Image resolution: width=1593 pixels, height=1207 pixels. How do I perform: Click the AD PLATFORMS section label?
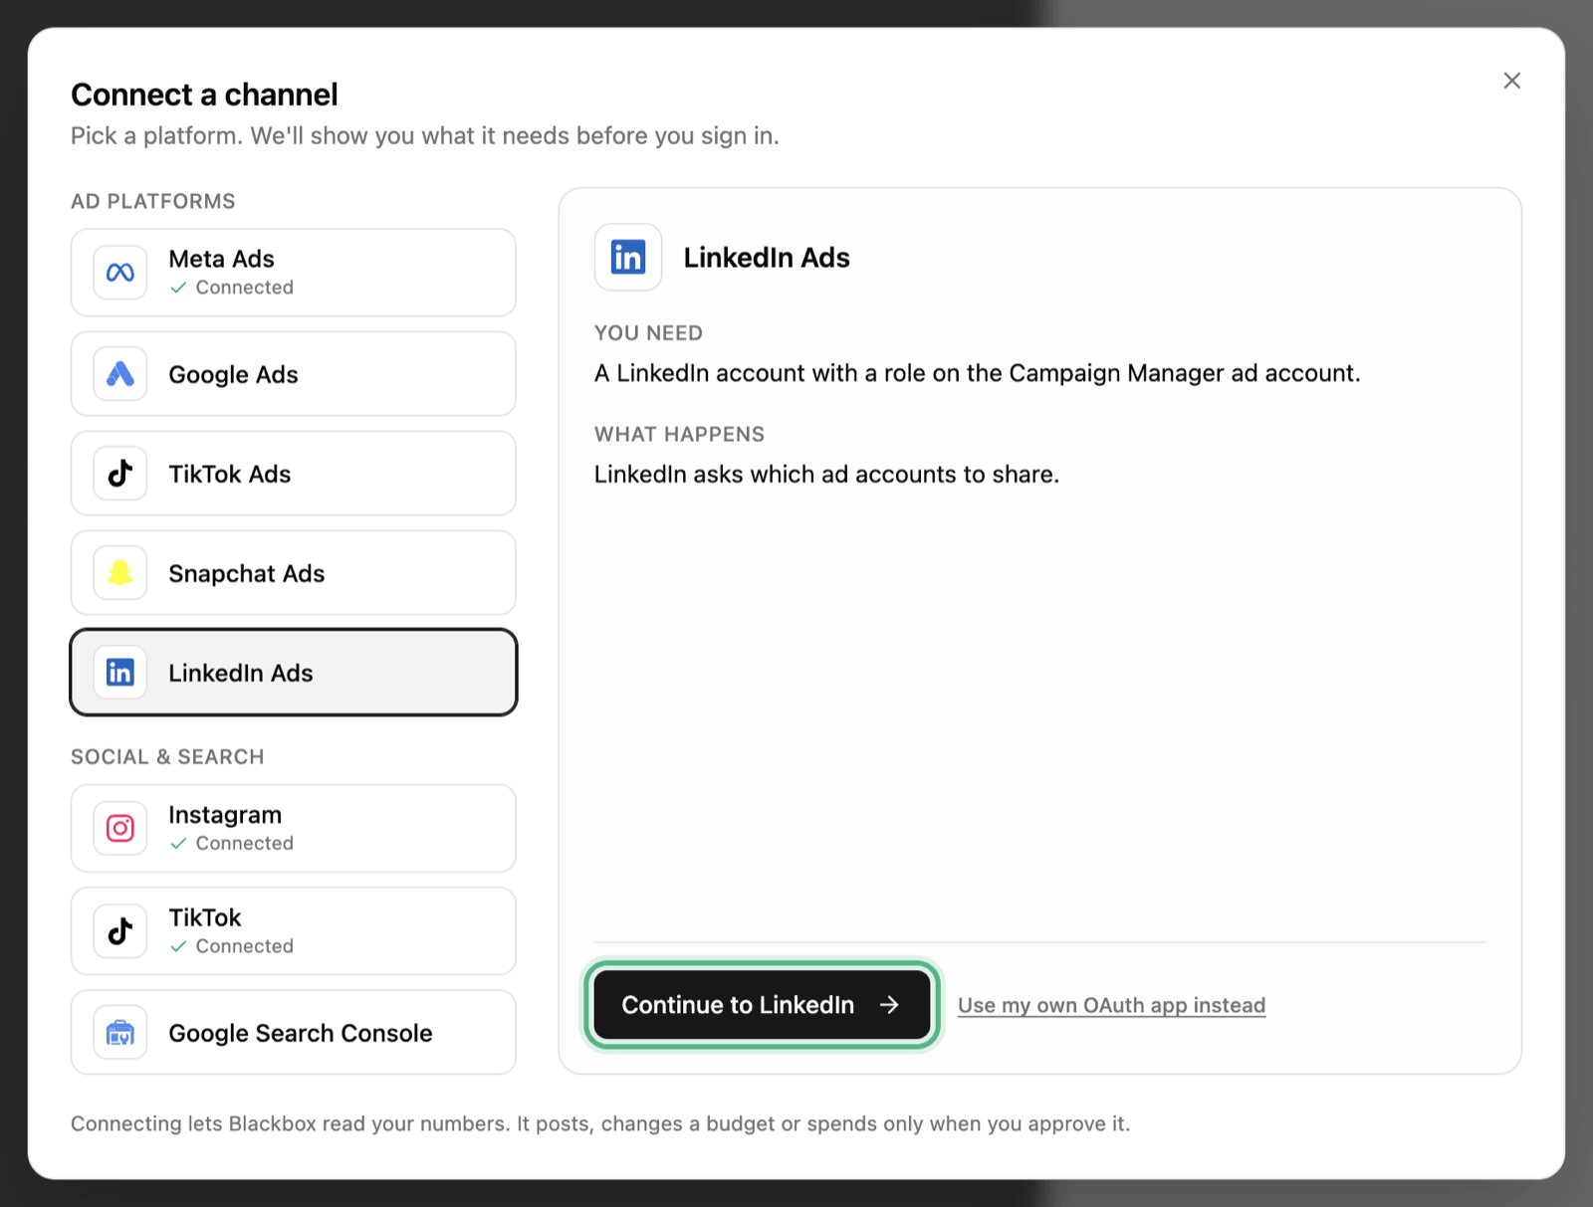click(x=152, y=201)
